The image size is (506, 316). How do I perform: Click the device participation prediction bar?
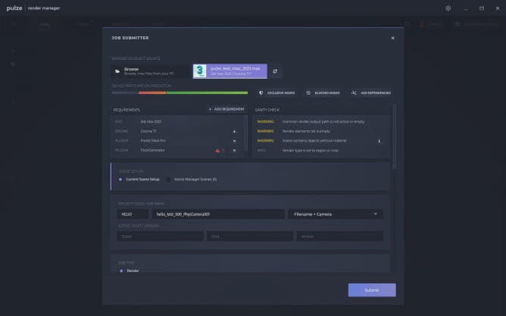click(179, 93)
